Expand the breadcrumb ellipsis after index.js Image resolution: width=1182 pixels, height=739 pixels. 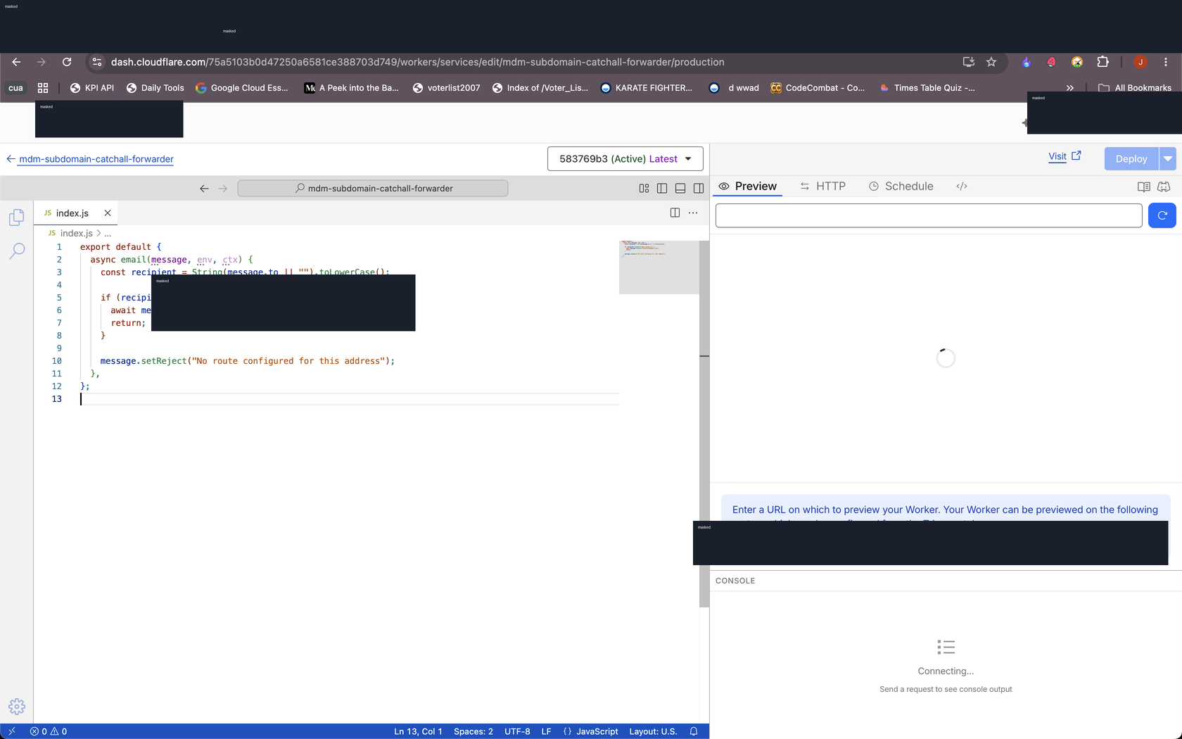[108, 233]
